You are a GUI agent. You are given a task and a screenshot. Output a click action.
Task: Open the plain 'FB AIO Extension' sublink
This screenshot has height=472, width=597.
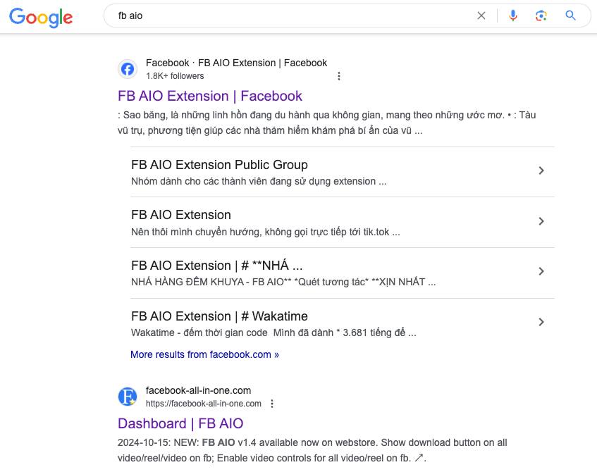181,215
